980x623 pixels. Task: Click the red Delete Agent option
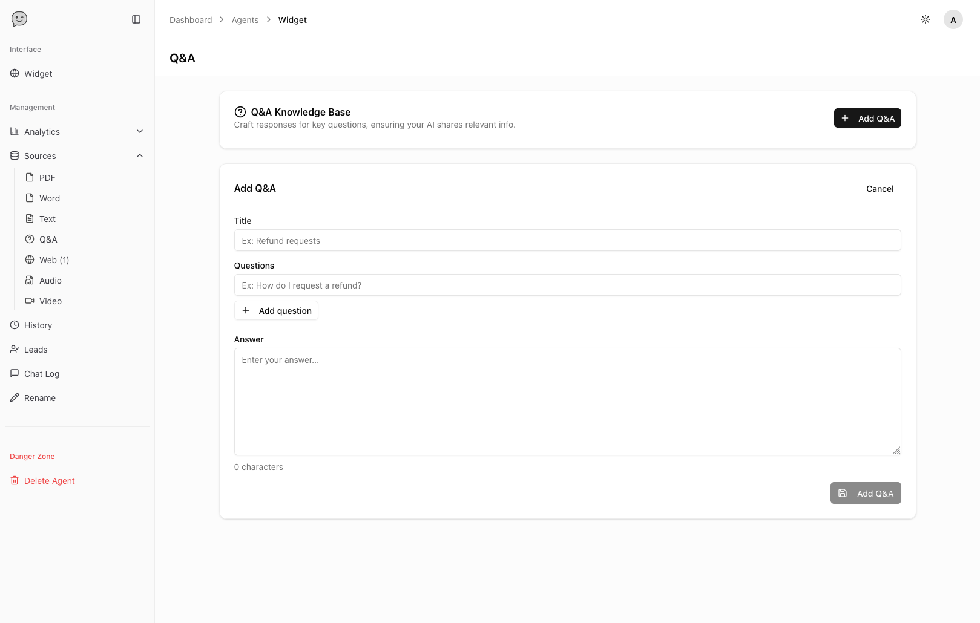pos(50,481)
